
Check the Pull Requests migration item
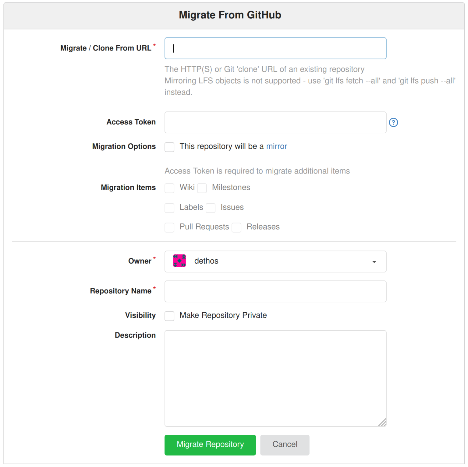169,227
